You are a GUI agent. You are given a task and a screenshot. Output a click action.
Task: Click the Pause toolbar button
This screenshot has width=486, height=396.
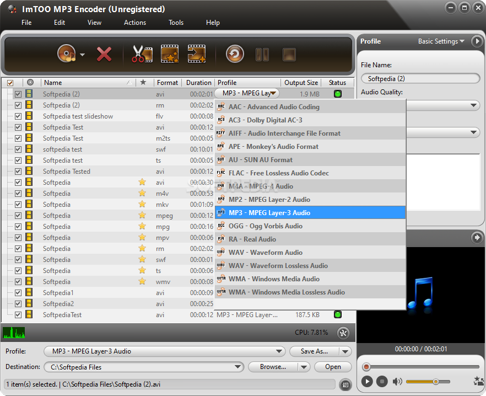(262, 55)
